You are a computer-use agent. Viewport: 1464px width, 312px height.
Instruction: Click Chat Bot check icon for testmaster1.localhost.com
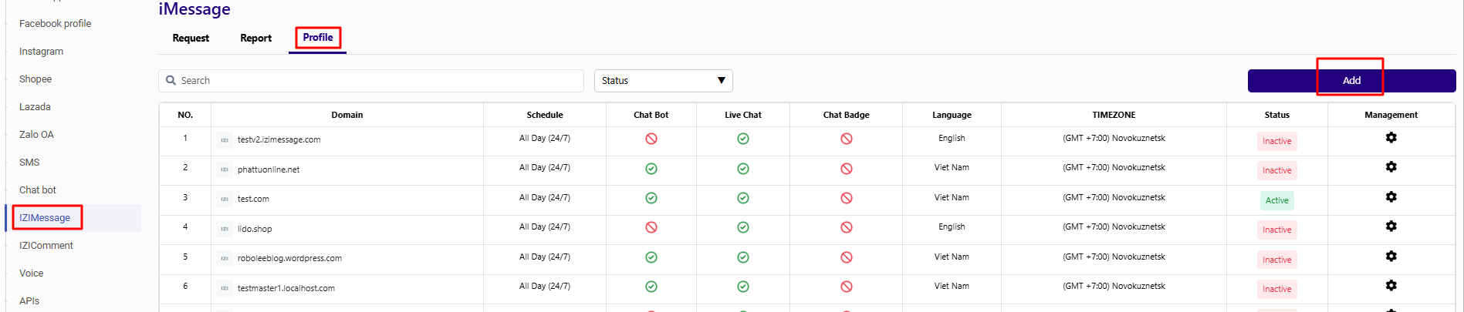pos(651,287)
